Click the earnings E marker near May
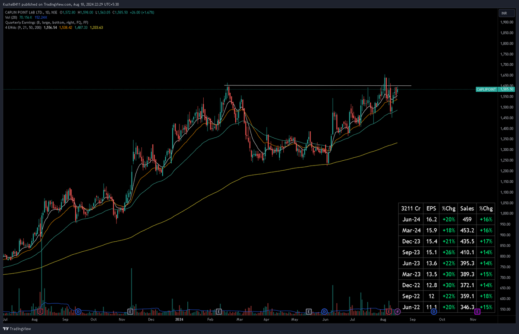 309,311
